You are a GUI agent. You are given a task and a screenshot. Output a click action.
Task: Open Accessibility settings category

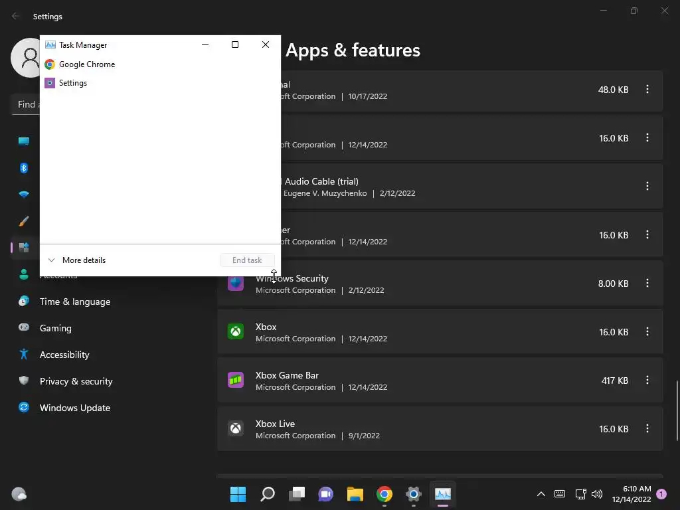64,355
